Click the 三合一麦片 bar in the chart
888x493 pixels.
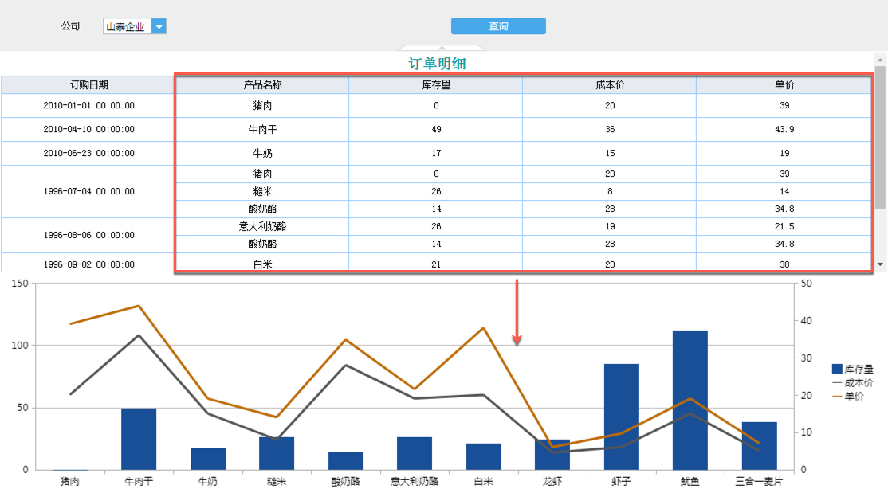click(x=760, y=446)
